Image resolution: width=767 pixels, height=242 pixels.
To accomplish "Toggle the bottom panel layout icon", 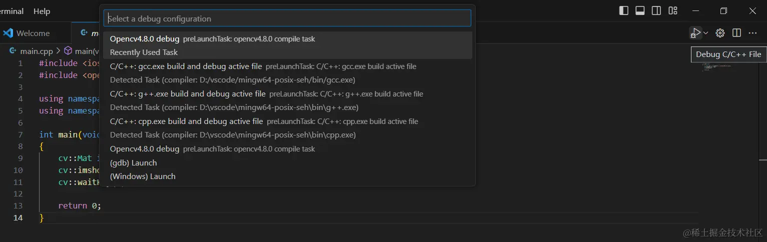I will (x=640, y=11).
